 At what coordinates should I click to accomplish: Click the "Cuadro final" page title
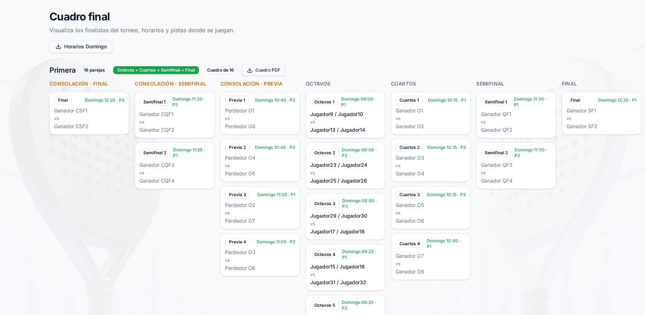(80, 16)
